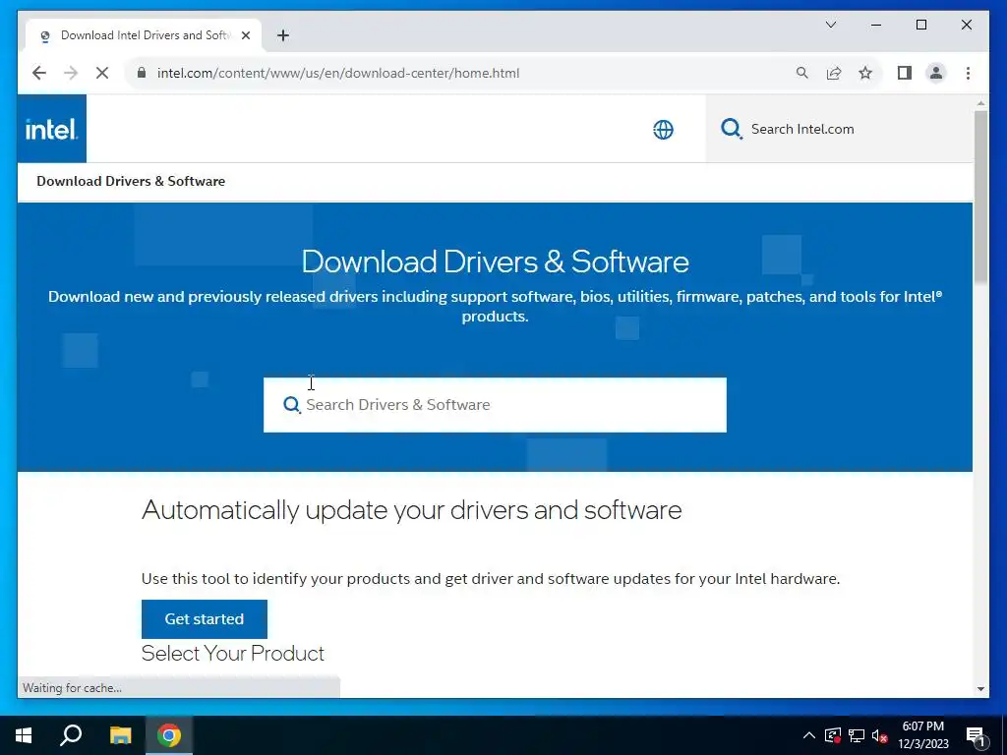Viewport: 1007px width, 755px height.
Task: Stop loading the page
Action: (102, 73)
